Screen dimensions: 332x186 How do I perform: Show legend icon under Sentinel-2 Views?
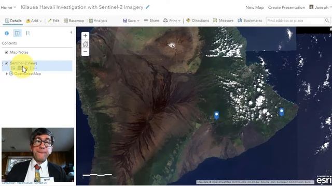coord(13,68)
